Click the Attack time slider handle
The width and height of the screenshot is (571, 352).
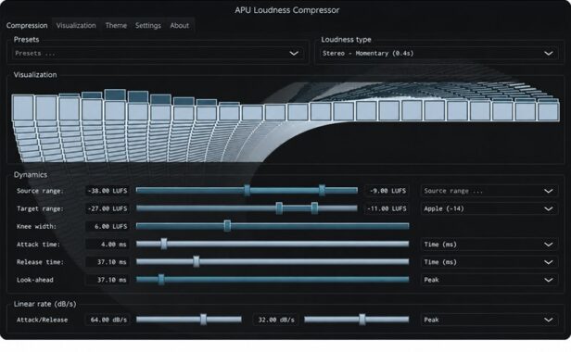pyautogui.click(x=164, y=244)
